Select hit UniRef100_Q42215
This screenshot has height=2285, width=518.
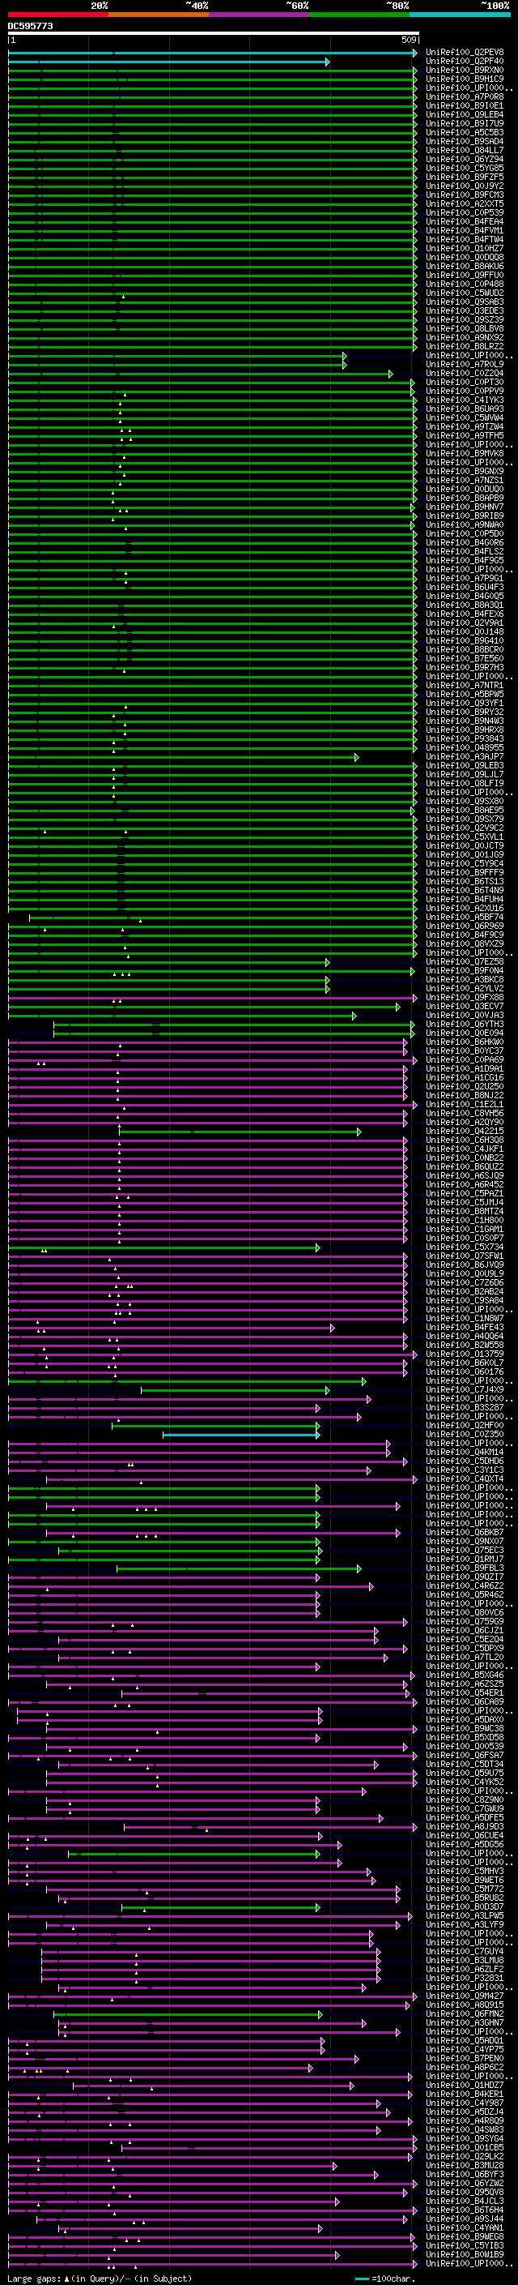465,1132
